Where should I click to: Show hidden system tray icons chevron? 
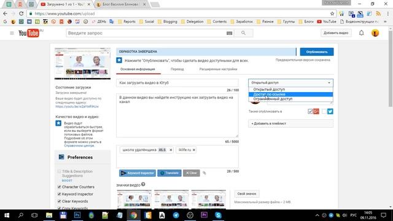pos(317,215)
